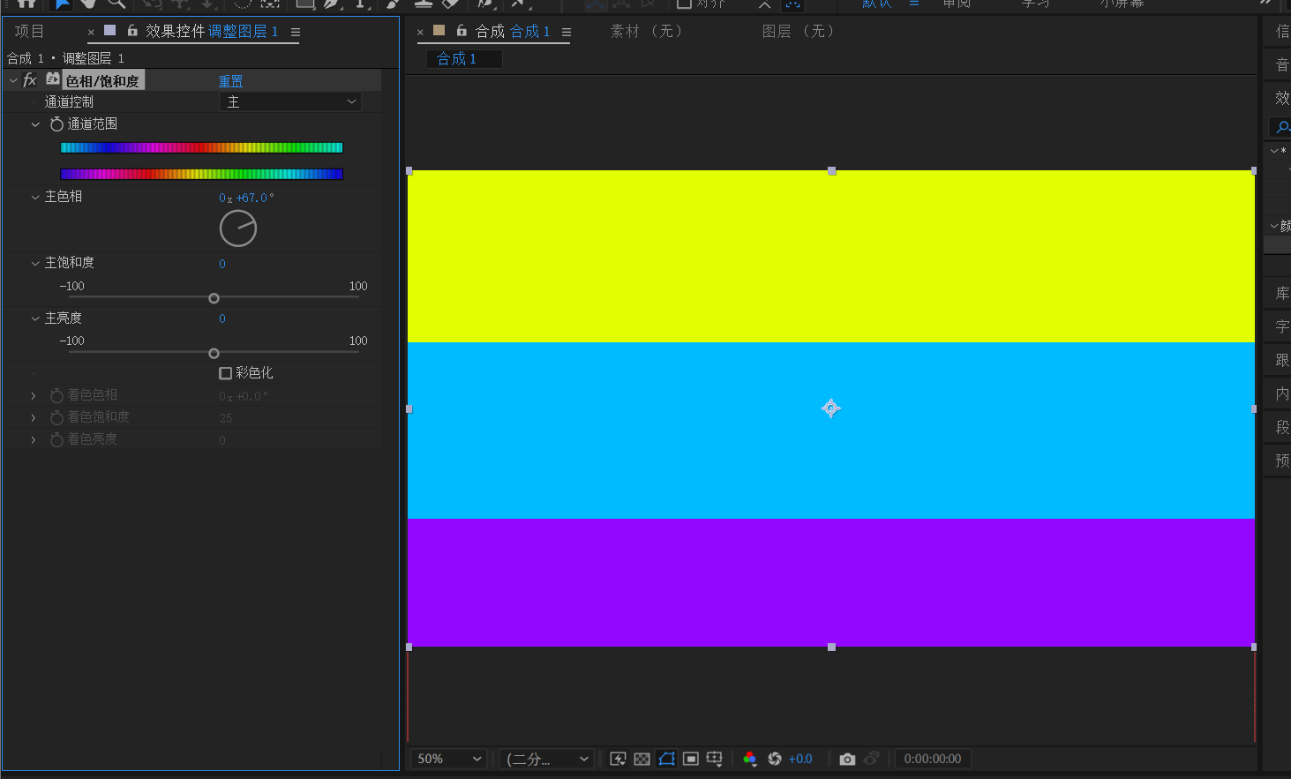Image resolution: width=1291 pixels, height=779 pixels.
Task: Open the fast previews icon
Action: click(x=618, y=759)
